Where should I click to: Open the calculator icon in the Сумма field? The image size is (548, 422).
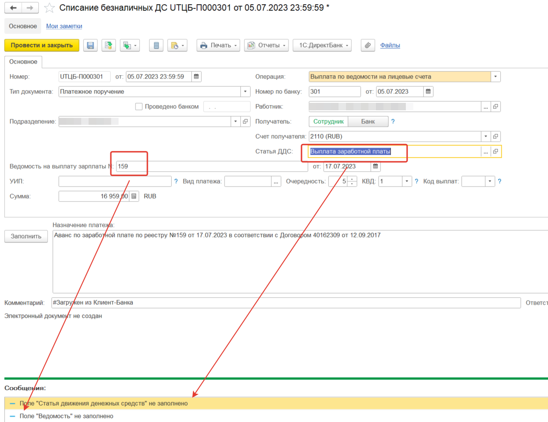134,196
